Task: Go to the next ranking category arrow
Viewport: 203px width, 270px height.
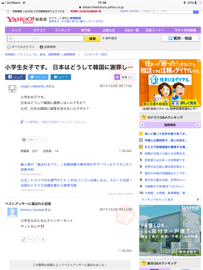Action: coord(198,125)
